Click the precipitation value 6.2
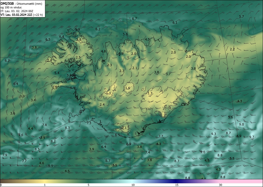 [98, 29]
